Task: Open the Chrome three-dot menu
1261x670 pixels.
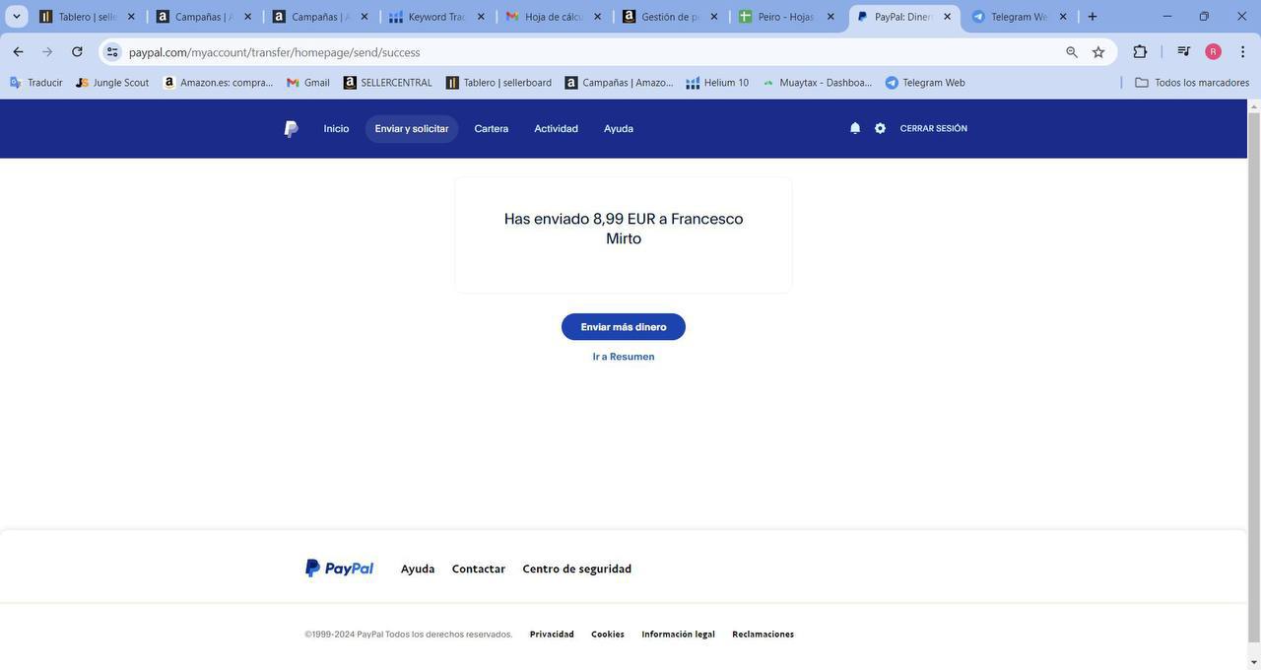Action: pyautogui.click(x=1242, y=52)
